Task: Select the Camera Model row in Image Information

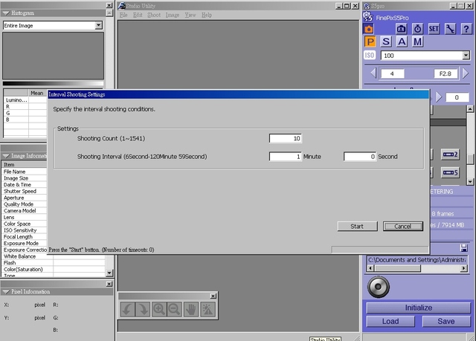Action: pos(25,211)
